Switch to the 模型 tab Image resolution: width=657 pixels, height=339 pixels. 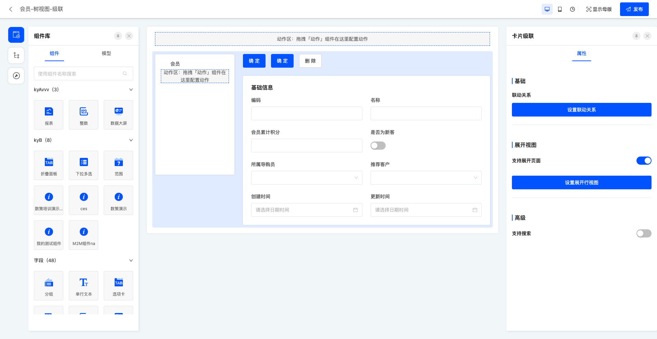coord(106,54)
